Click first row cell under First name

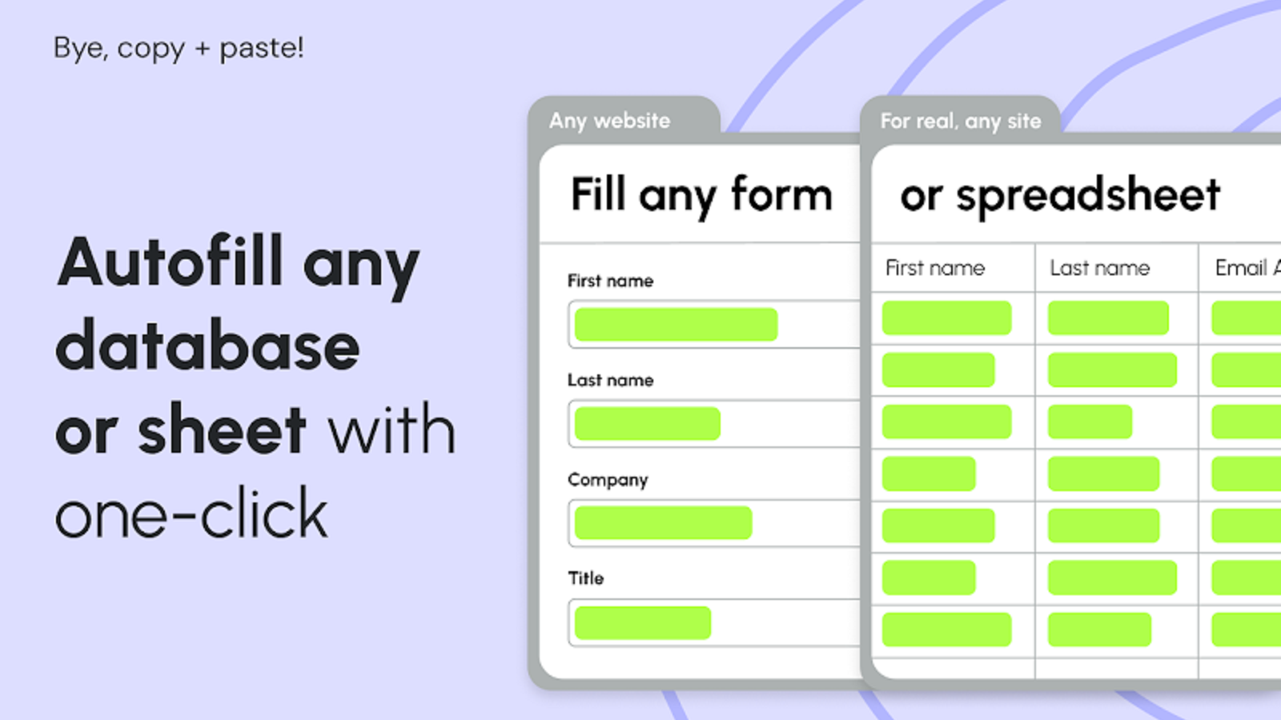[x=953, y=318]
